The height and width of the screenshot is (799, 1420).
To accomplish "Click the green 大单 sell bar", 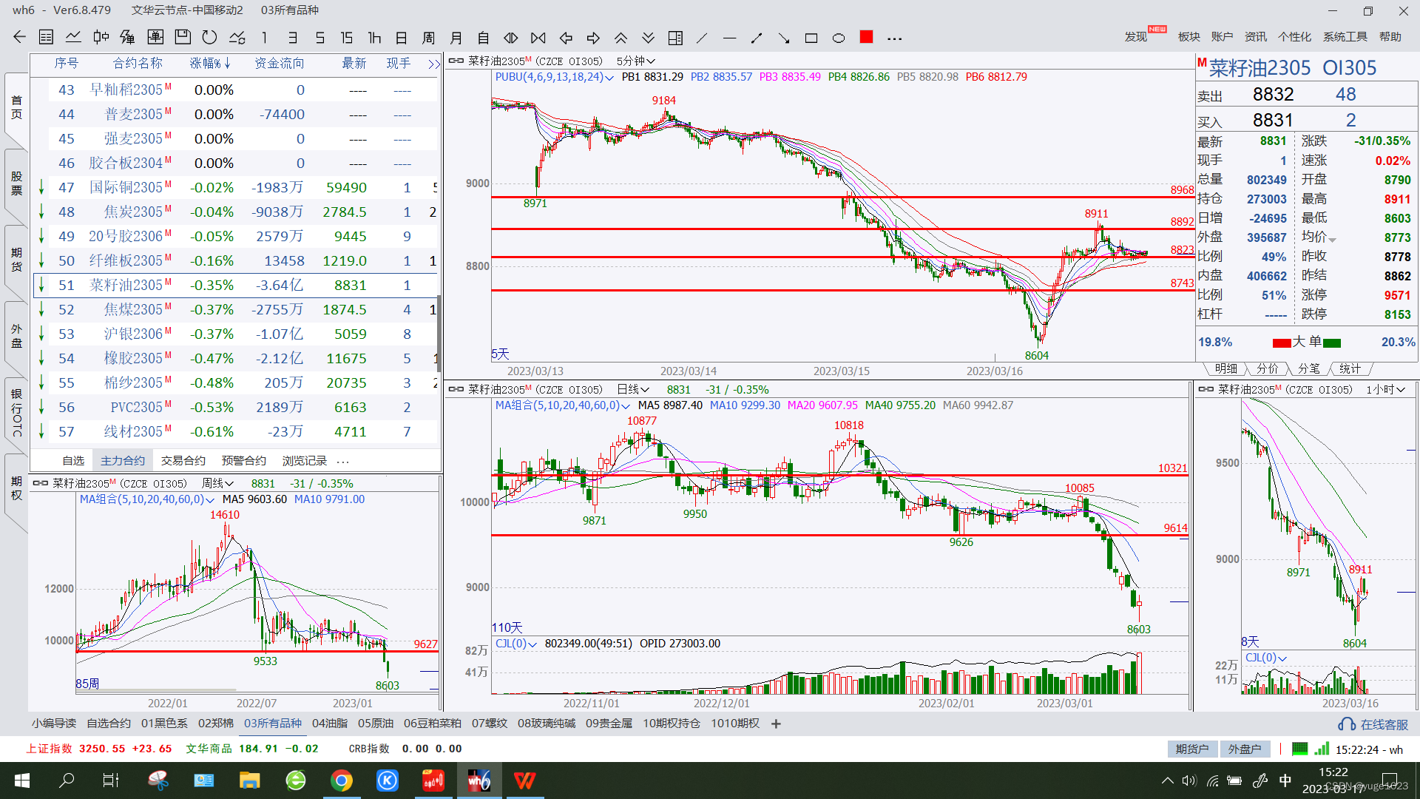I will point(1331,343).
